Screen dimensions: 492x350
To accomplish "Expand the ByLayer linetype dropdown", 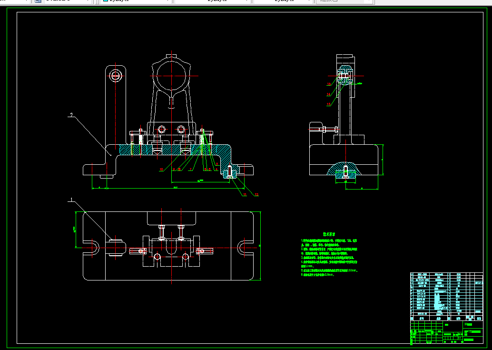I will (212, 1).
